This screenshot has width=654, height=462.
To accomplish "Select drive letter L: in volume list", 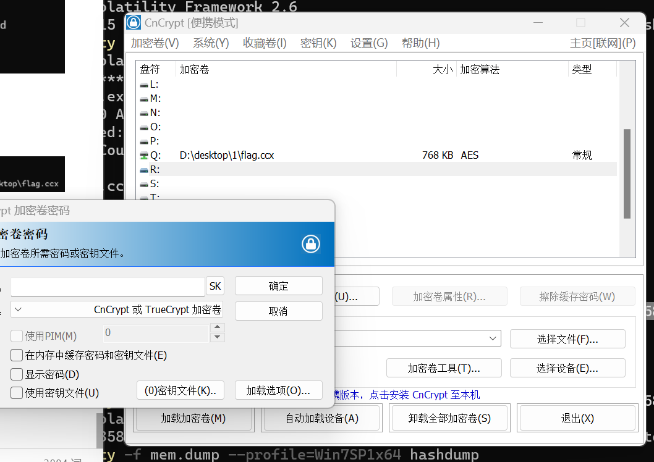I will (x=150, y=85).
